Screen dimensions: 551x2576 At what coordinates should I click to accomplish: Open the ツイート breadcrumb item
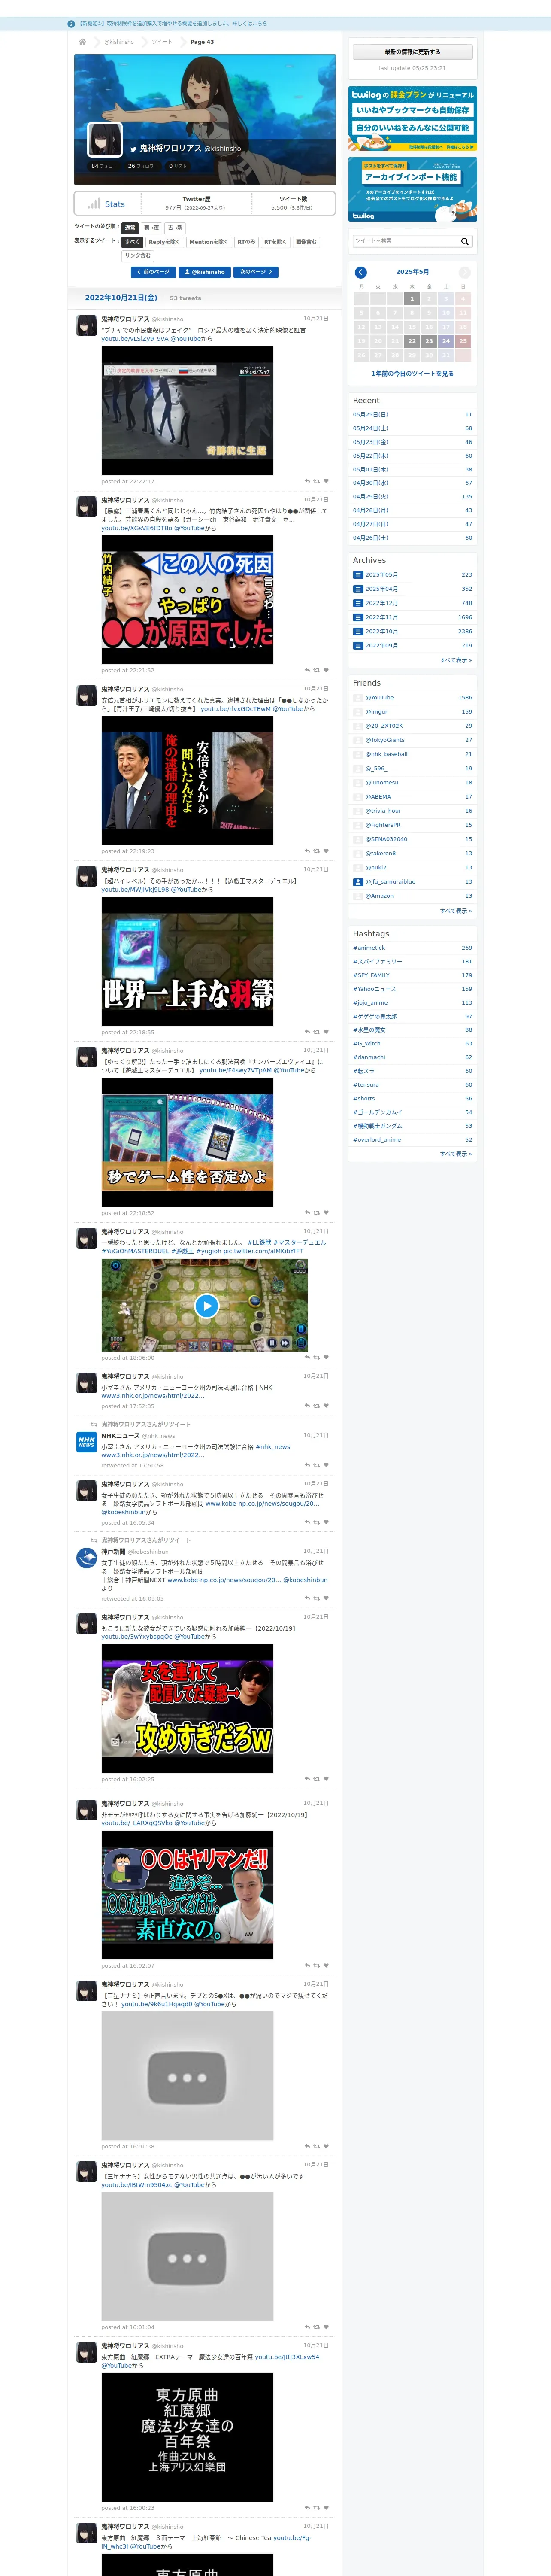click(162, 42)
